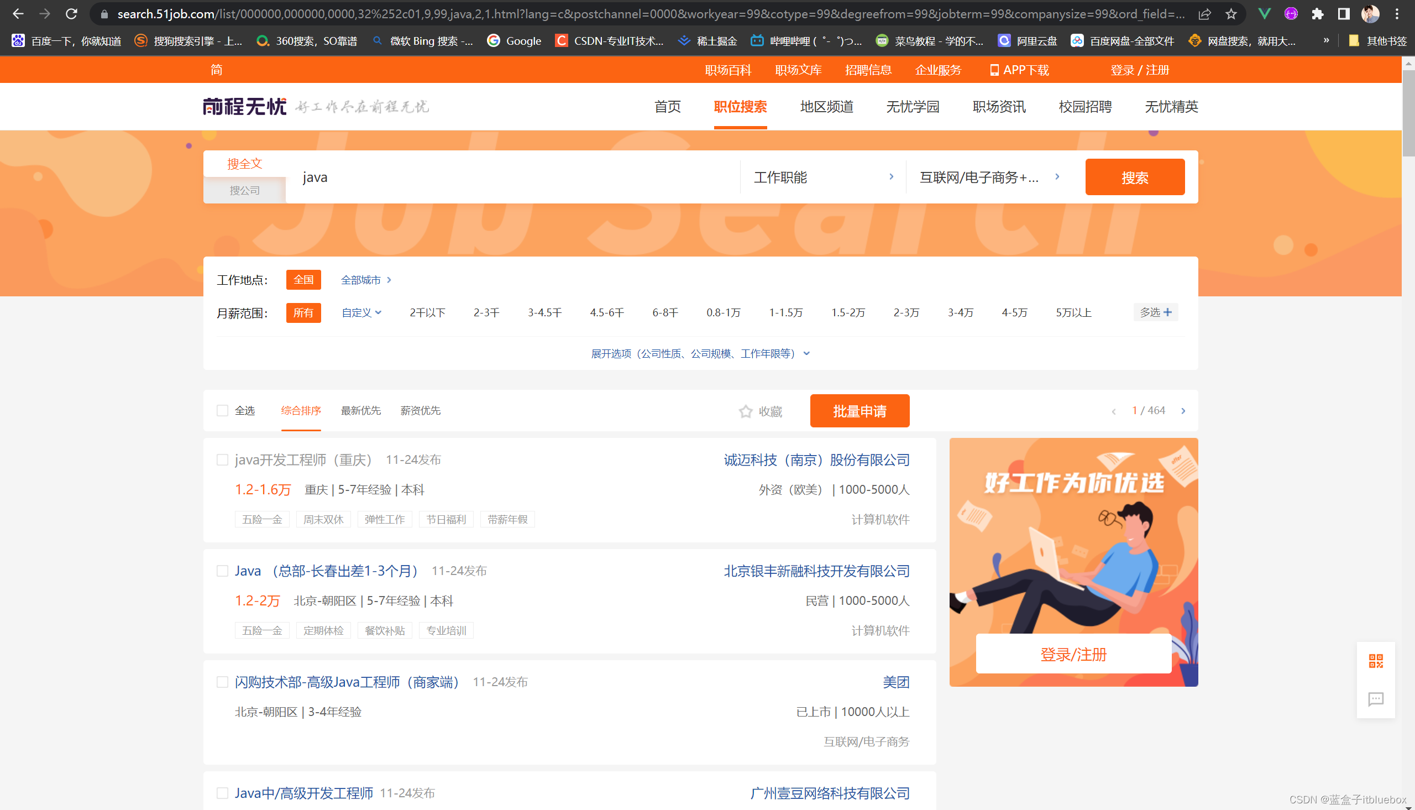Switch to 薪资优先 sorting tab
The width and height of the screenshot is (1415, 810).
click(x=420, y=411)
